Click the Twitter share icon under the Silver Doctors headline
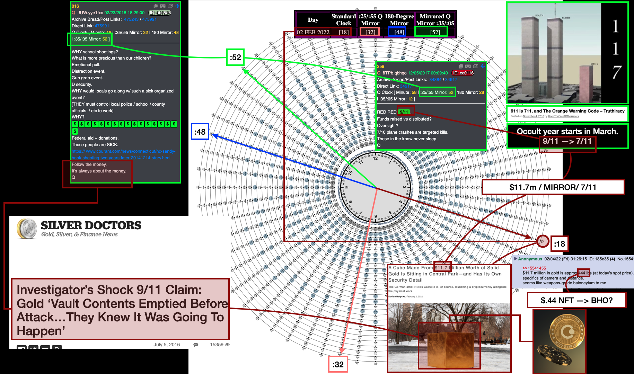 [x=33, y=347]
